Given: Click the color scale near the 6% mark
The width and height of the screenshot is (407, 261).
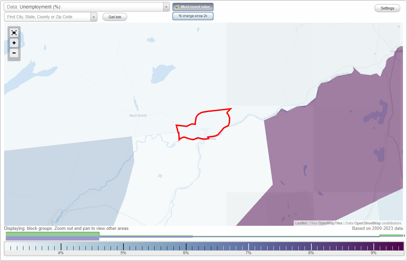Looking at the screenshot, I should click(185, 247).
